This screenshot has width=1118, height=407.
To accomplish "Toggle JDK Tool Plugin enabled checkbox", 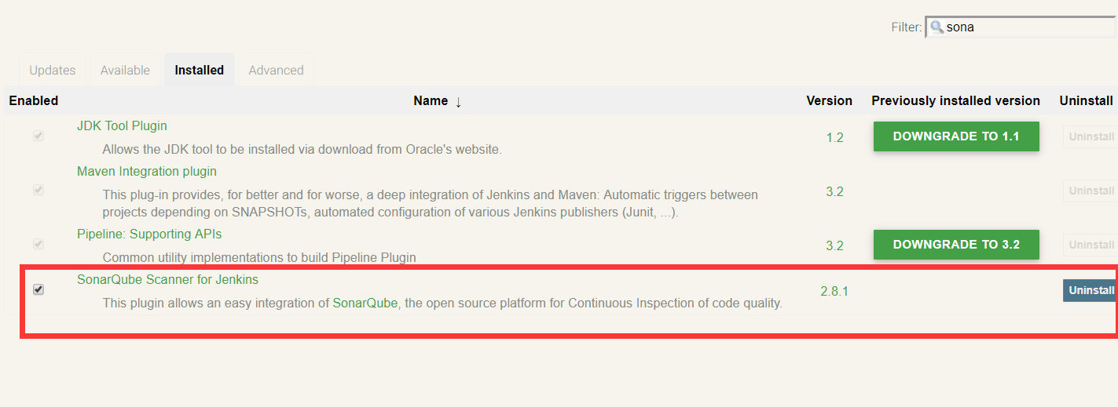I will tap(38, 136).
